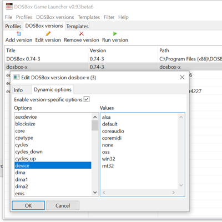Click Values list scroll down arrow
The height and width of the screenshot is (222, 222).
181,185
